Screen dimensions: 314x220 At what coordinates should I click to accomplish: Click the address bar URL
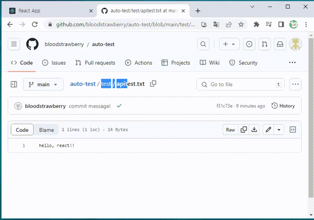(125, 24)
